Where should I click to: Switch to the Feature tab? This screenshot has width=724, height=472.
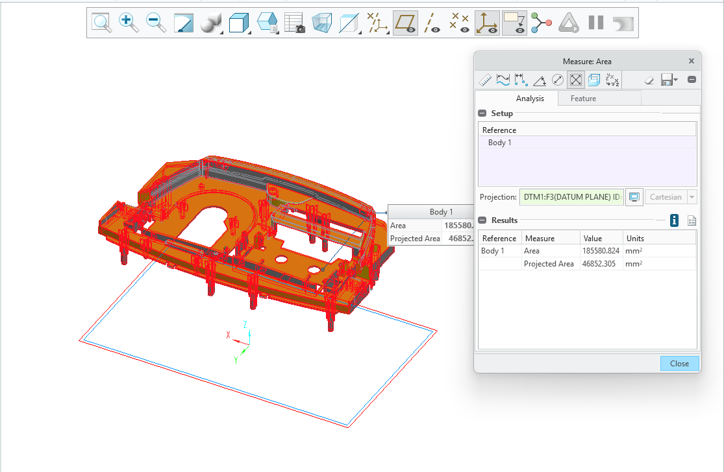click(x=582, y=99)
